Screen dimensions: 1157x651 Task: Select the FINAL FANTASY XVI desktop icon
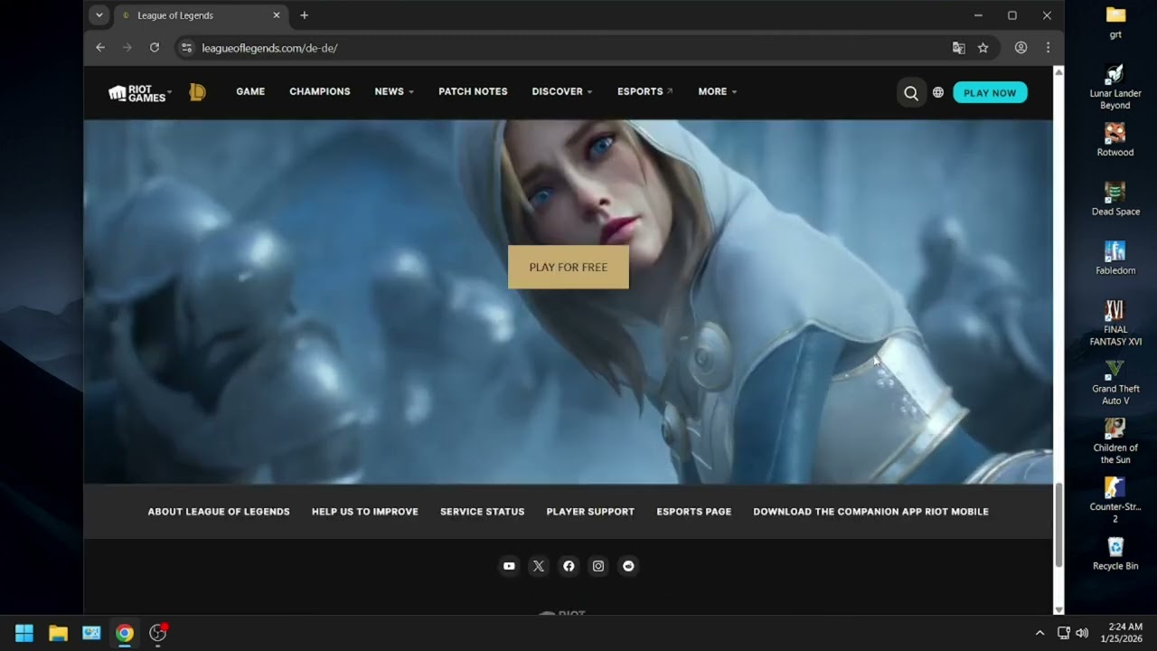click(1115, 324)
